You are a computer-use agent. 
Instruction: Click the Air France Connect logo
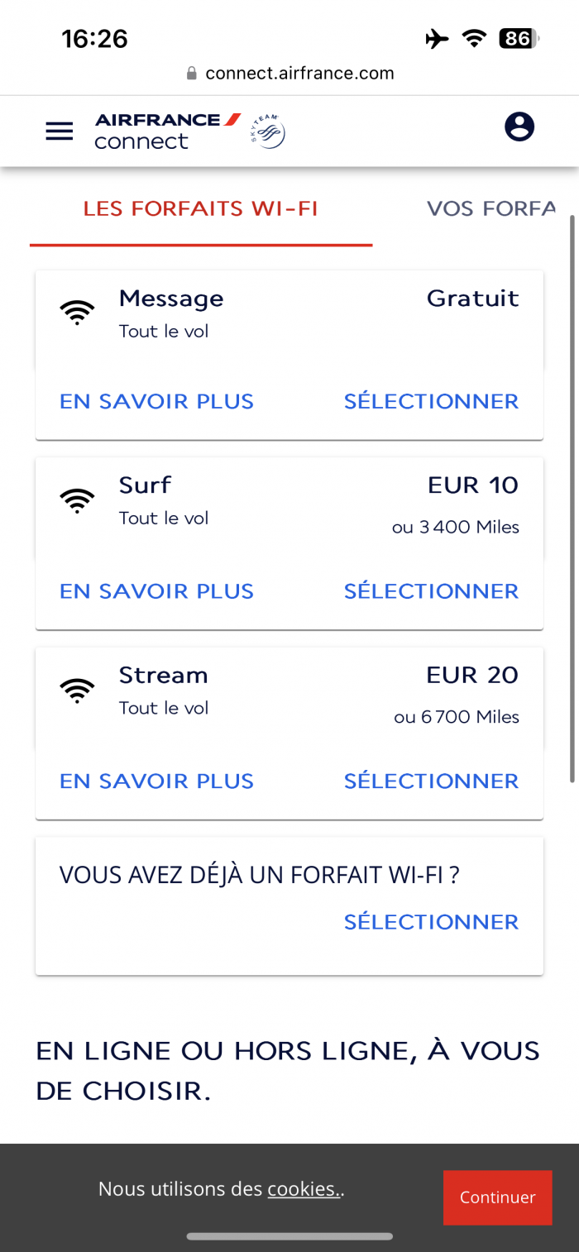(168, 131)
